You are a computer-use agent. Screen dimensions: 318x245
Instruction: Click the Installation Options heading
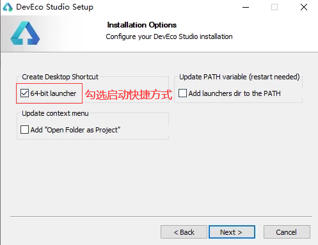tap(142, 25)
